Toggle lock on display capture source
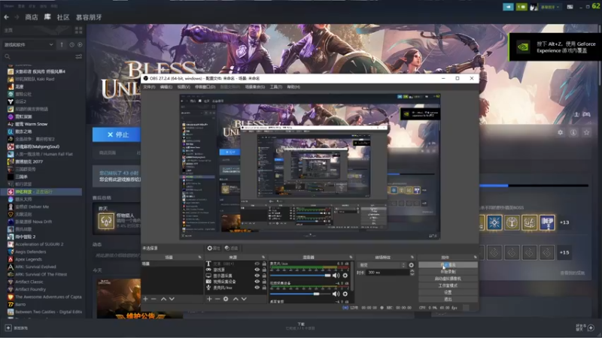This screenshot has width=602, height=338. (x=264, y=276)
